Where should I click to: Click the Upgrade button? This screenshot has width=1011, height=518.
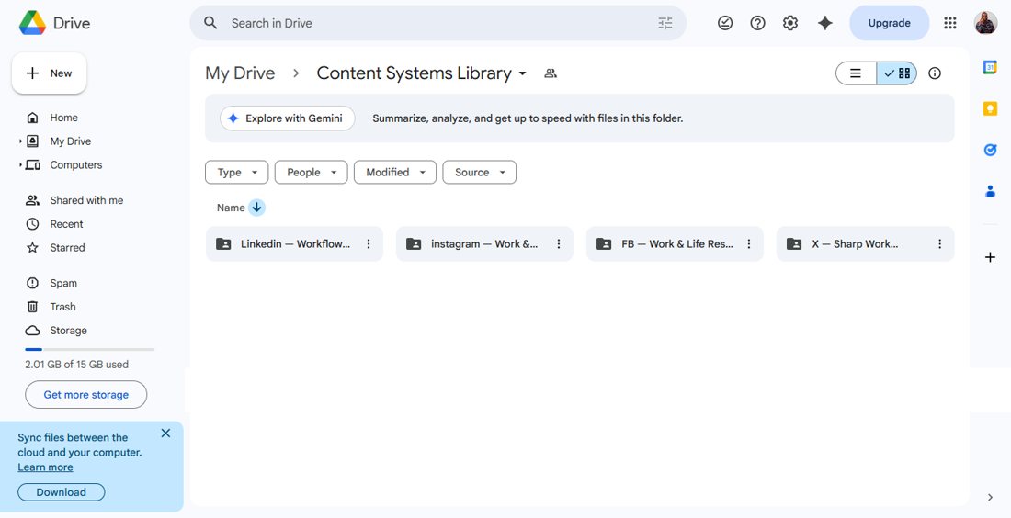pyautogui.click(x=889, y=23)
